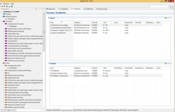The image size is (175, 112).
Task: Click inside the search input field at top right
Action: point(159,6)
